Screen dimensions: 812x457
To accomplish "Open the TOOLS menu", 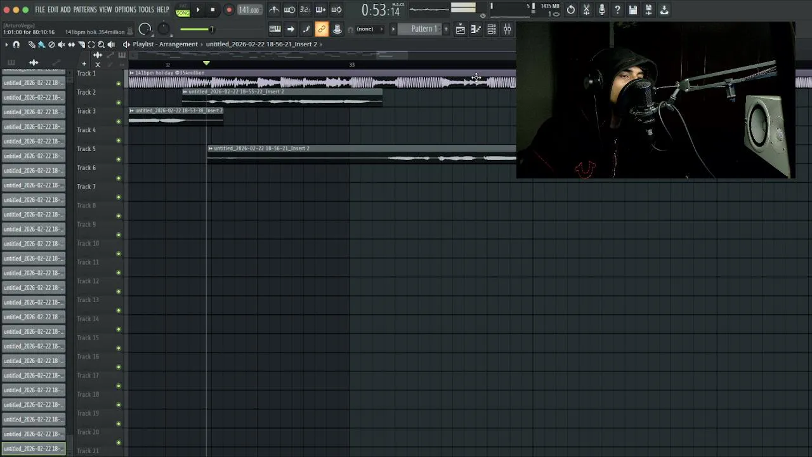I will 146,10.
